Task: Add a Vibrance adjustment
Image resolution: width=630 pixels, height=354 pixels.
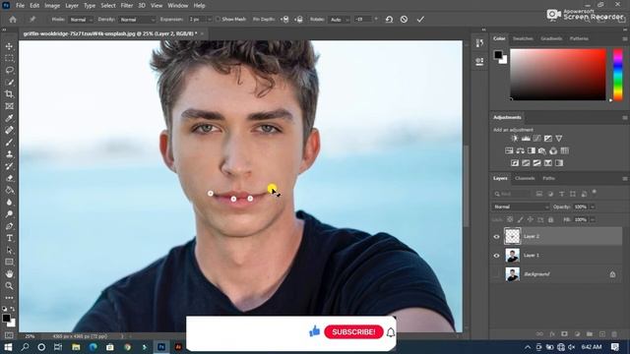Action: pos(559,139)
